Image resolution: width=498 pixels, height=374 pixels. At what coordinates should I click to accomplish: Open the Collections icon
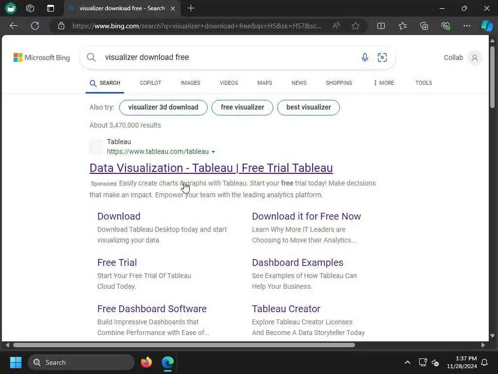424,26
